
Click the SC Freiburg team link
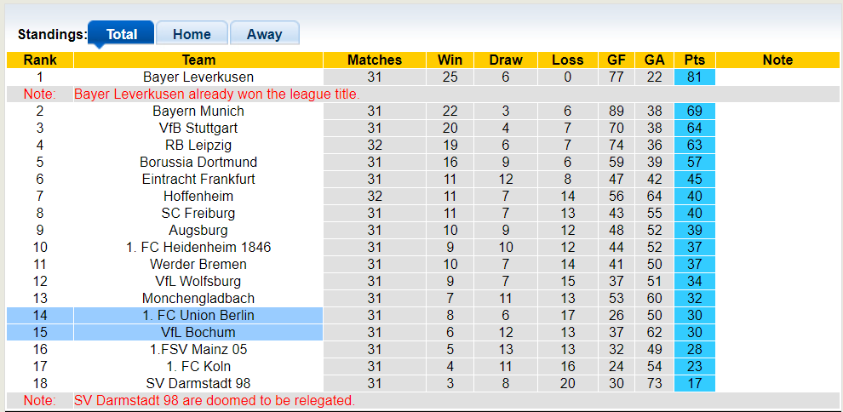click(x=198, y=213)
